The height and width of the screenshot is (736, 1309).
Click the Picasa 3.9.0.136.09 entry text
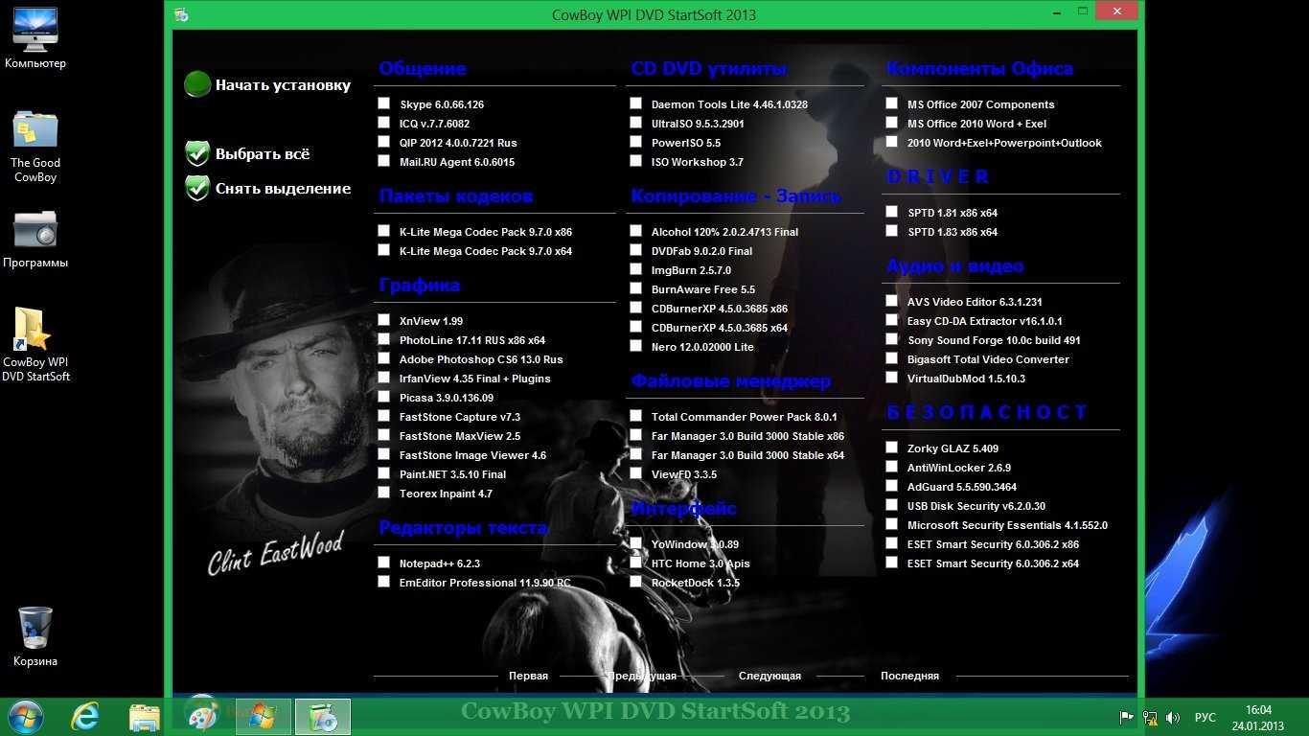[447, 398]
